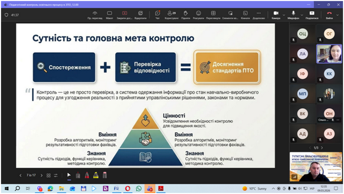This screenshot has width=344, height=194.
Task: Open the Додатково (More) menu
Action: (x=258, y=15)
